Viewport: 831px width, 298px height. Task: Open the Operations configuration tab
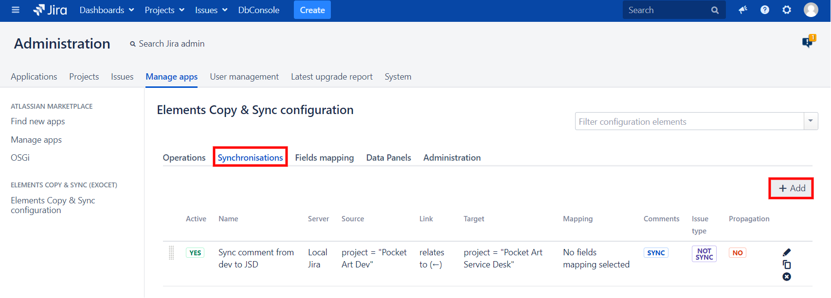click(184, 158)
